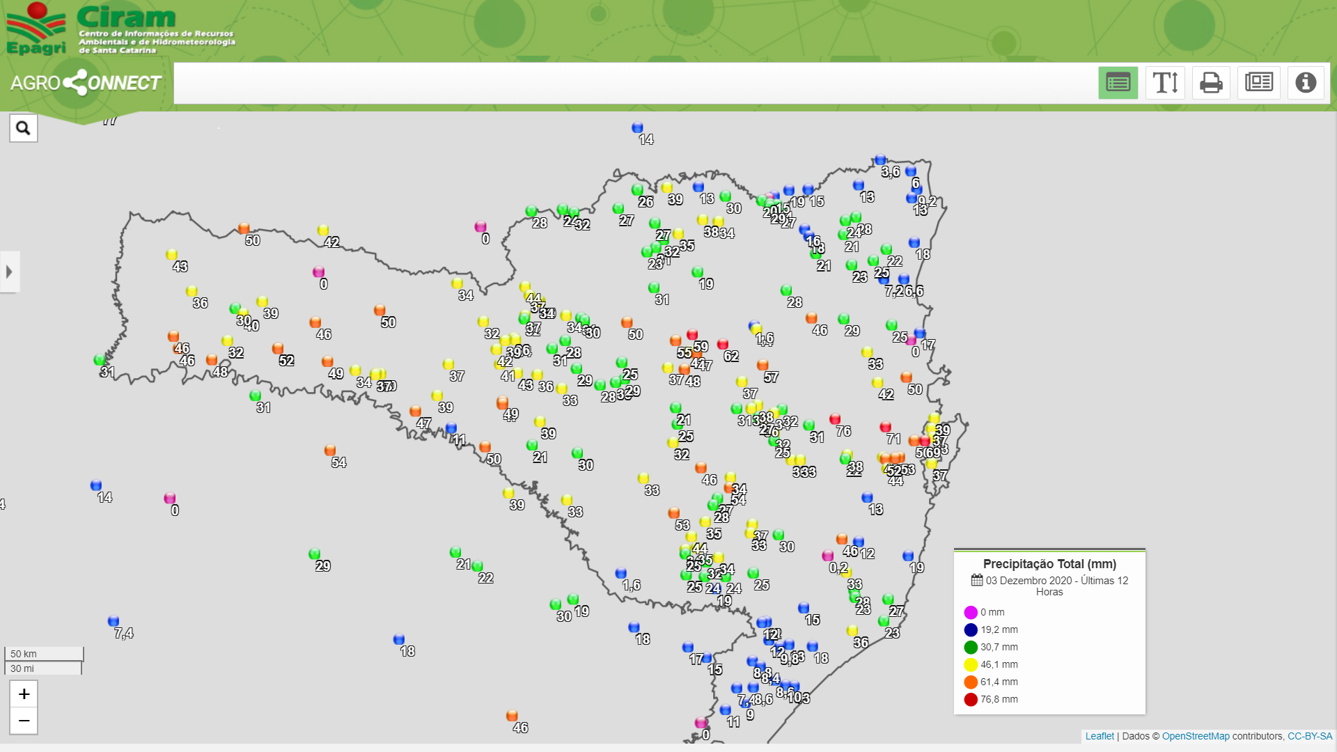Zoom in on the map

(24, 694)
